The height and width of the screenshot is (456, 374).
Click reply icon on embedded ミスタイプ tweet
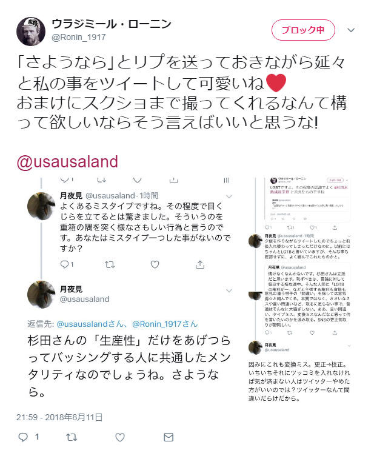click(64, 264)
